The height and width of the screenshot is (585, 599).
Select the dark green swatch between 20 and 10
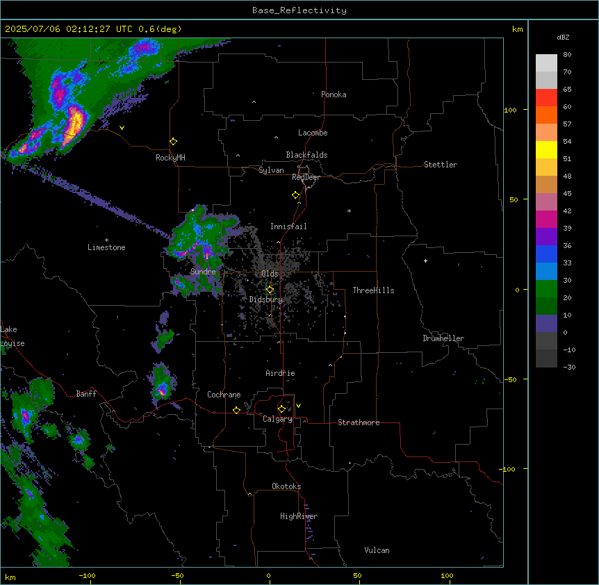coord(546,306)
